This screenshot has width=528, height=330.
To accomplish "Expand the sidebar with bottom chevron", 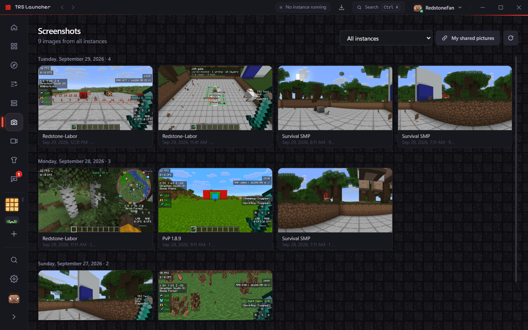I will click(14, 317).
